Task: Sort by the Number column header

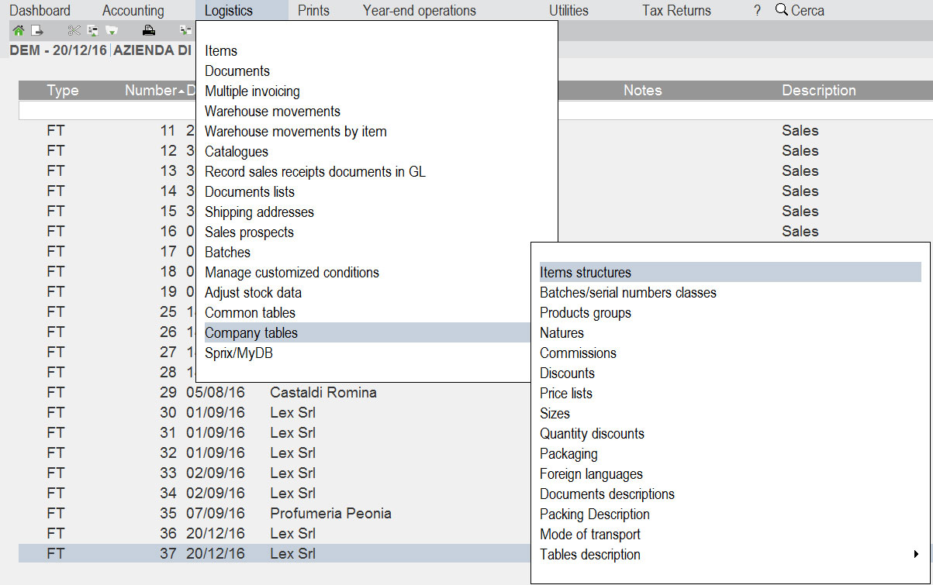Action: [x=150, y=91]
